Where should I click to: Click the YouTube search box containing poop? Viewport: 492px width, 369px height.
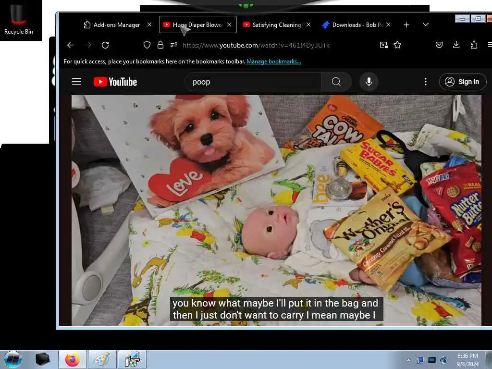point(253,82)
